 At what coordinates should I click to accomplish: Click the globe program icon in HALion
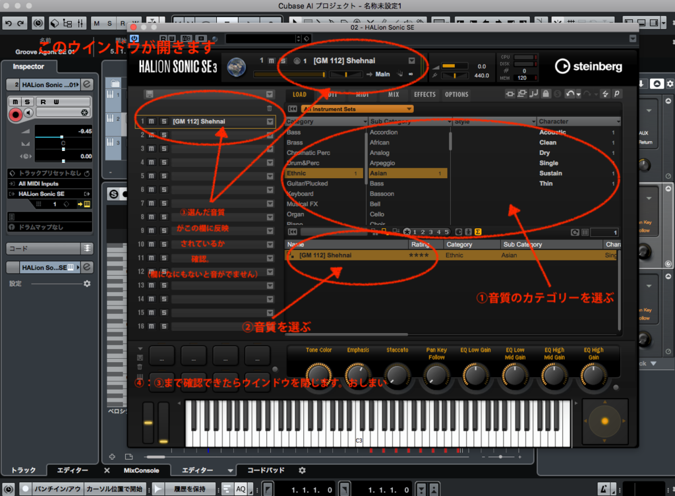point(237,67)
